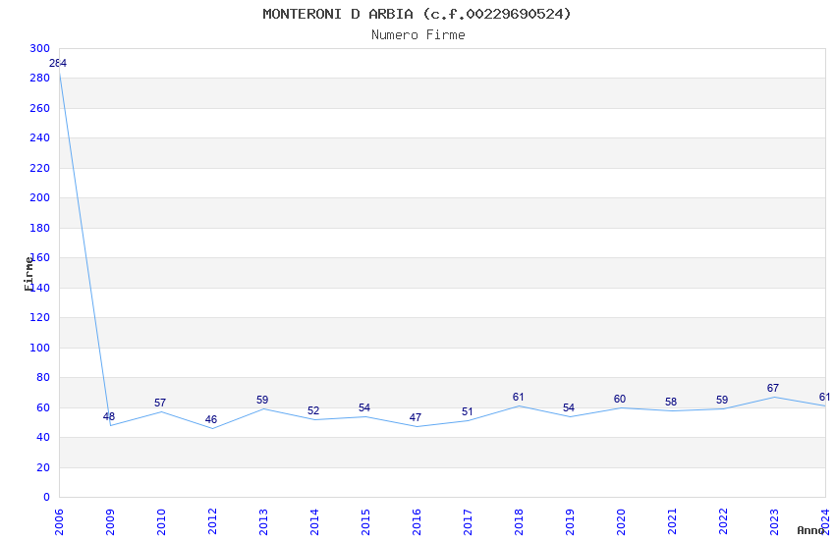Click the y-axis tick label 100
The image size is (835, 540).
click(x=40, y=348)
